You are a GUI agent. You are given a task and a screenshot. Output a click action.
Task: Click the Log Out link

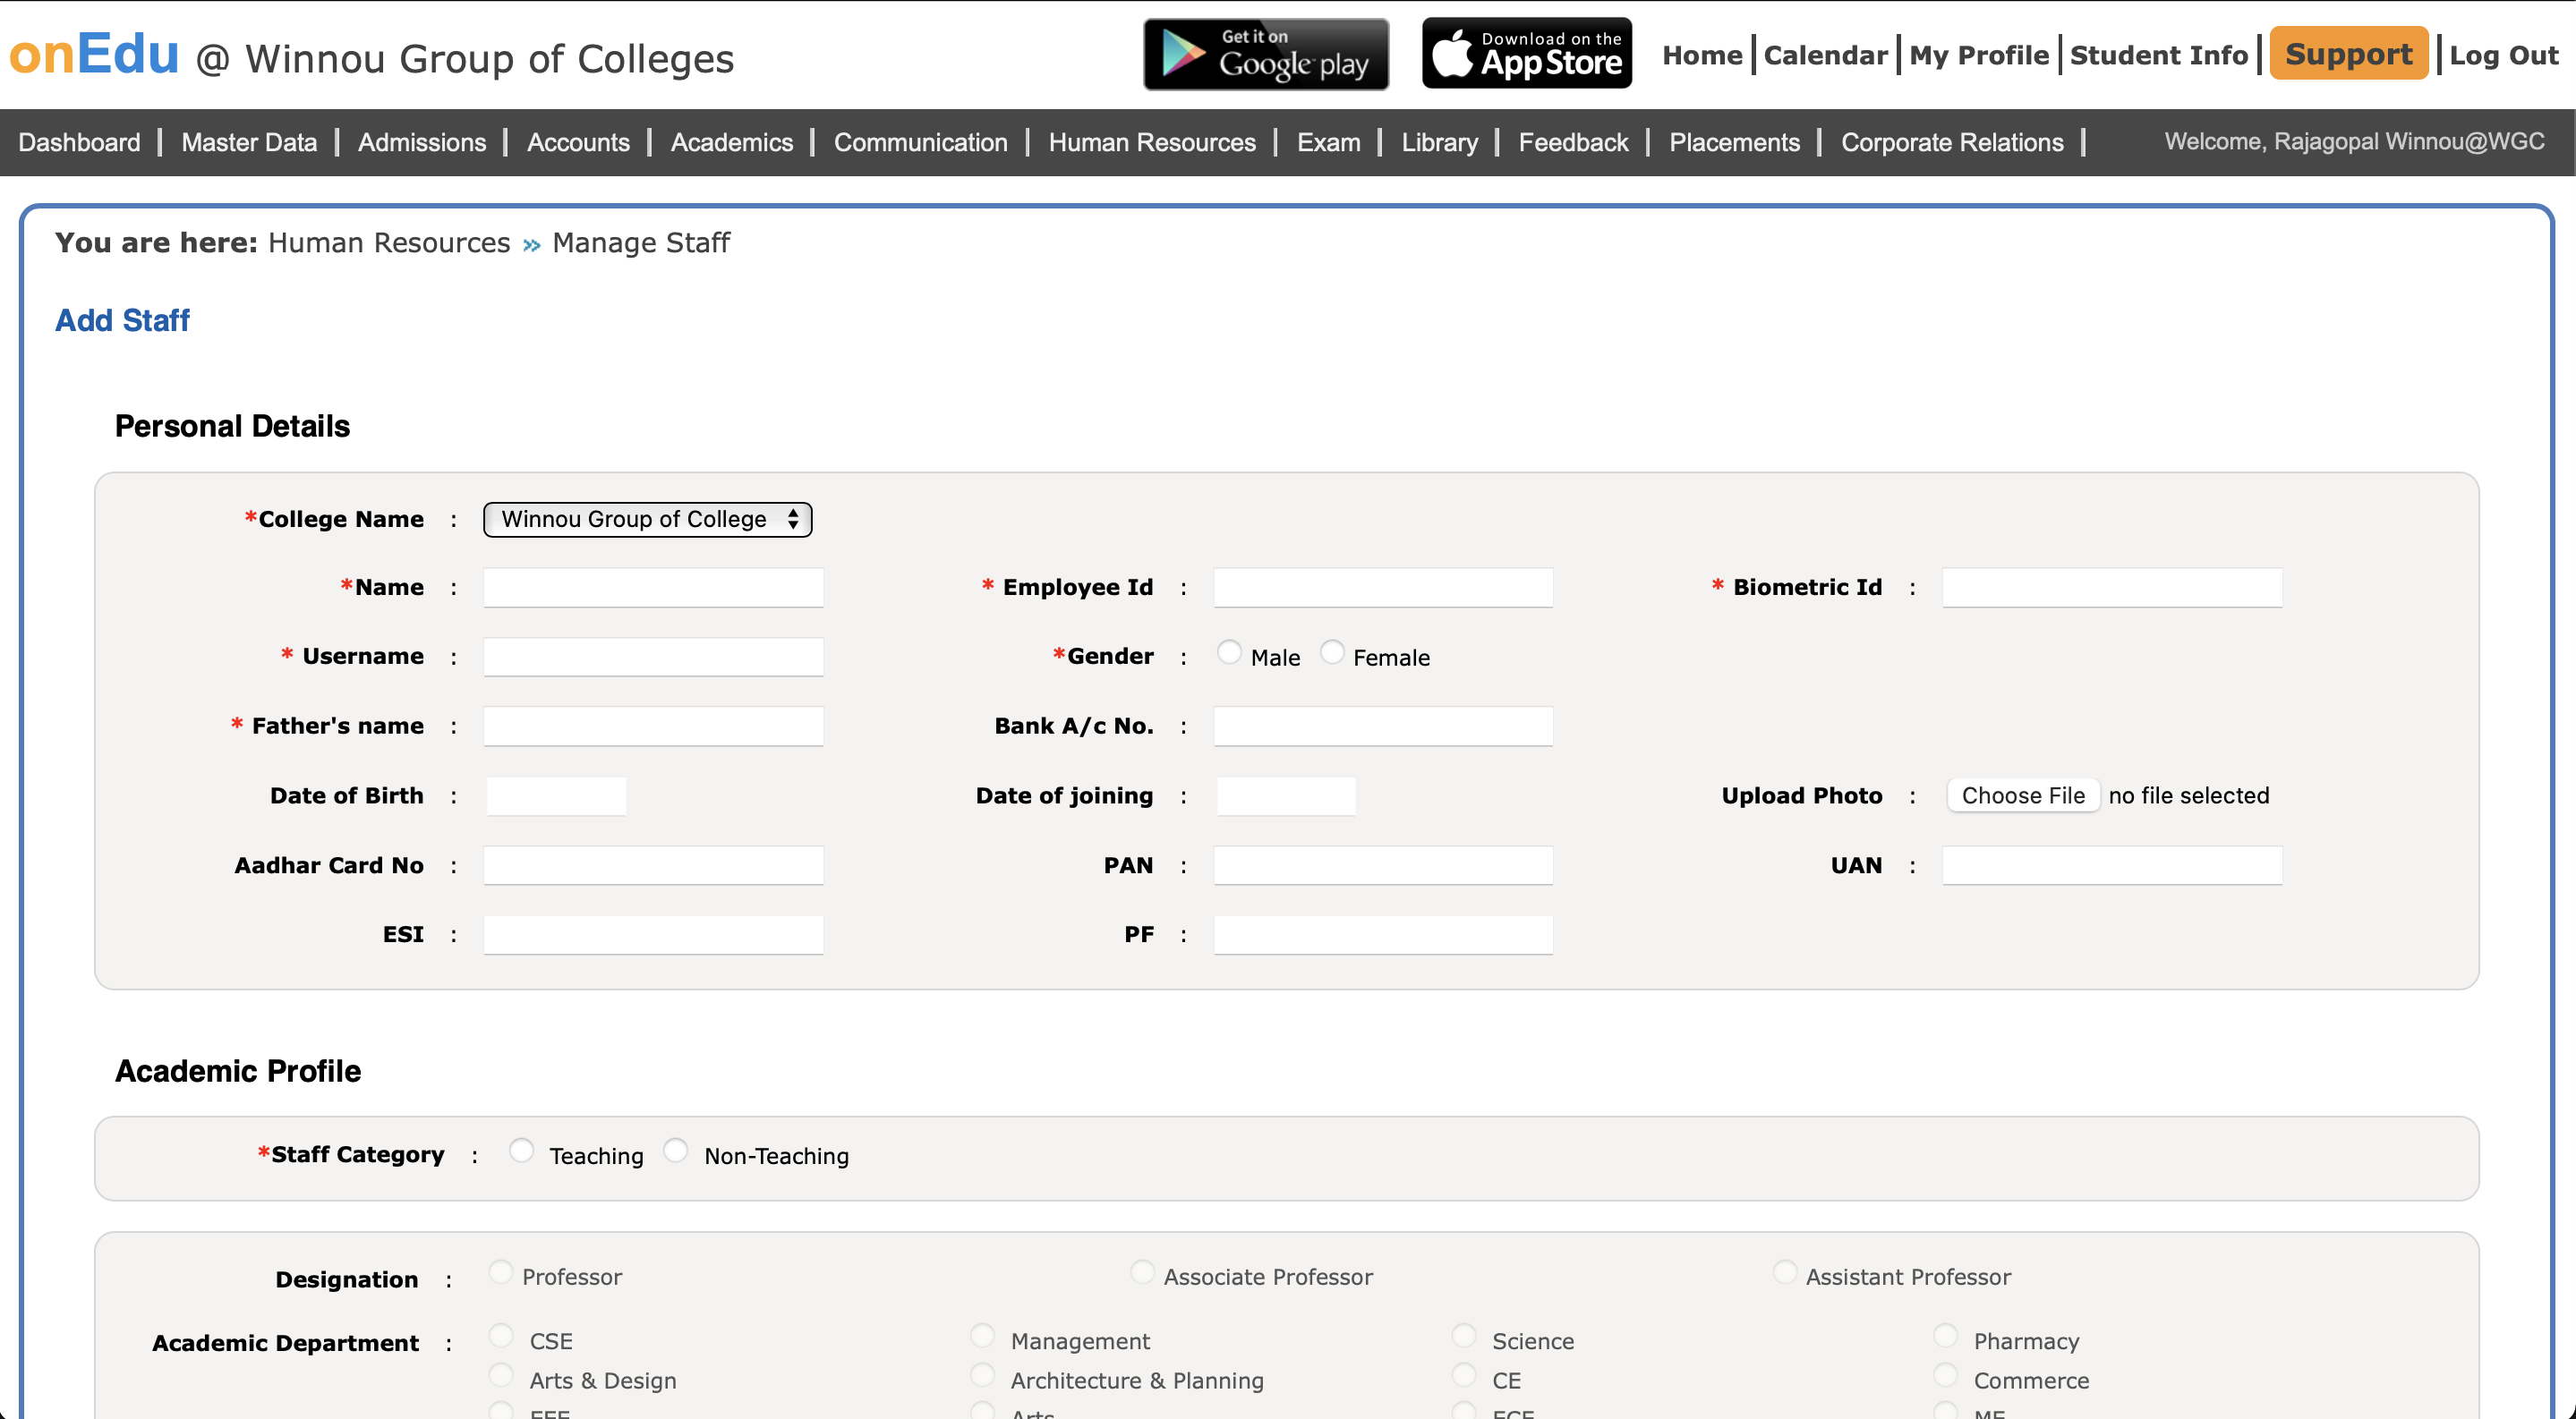pos(2503,56)
